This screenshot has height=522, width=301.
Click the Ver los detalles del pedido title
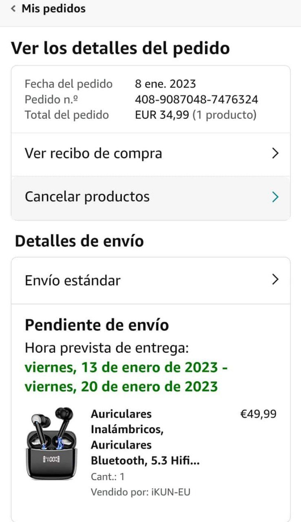(120, 48)
